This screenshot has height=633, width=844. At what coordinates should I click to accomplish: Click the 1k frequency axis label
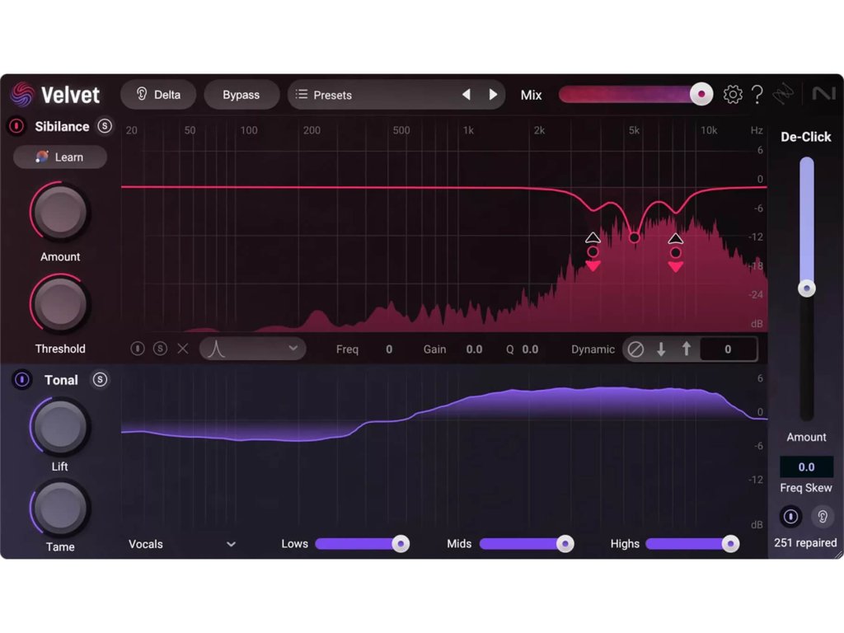coord(468,130)
